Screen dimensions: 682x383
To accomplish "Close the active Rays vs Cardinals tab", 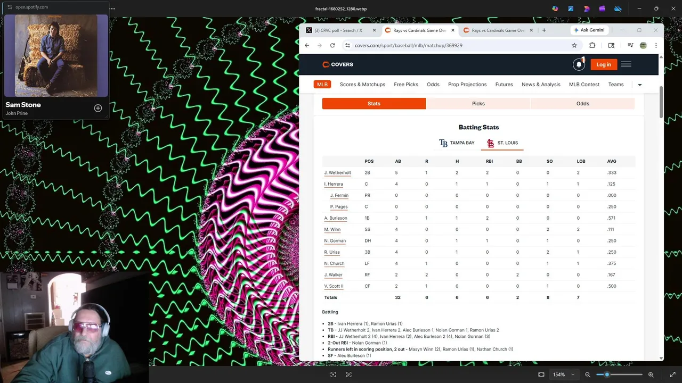I will (453, 30).
